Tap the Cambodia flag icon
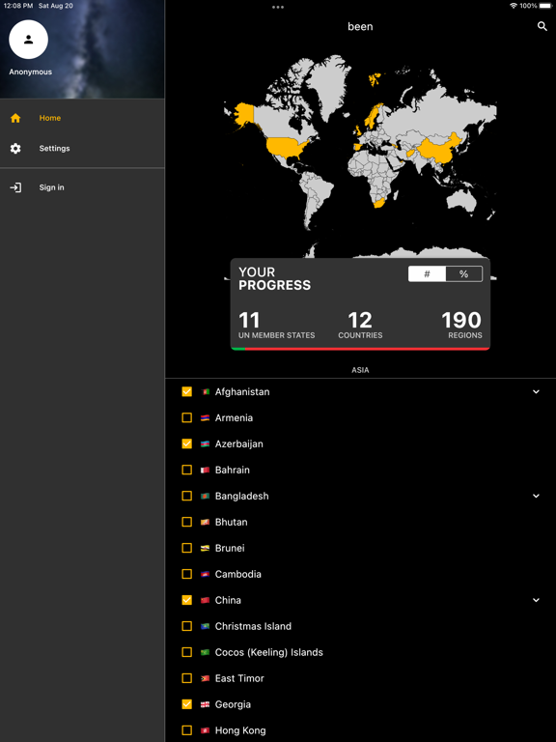Image resolution: width=556 pixels, height=742 pixels. point(205,574)
